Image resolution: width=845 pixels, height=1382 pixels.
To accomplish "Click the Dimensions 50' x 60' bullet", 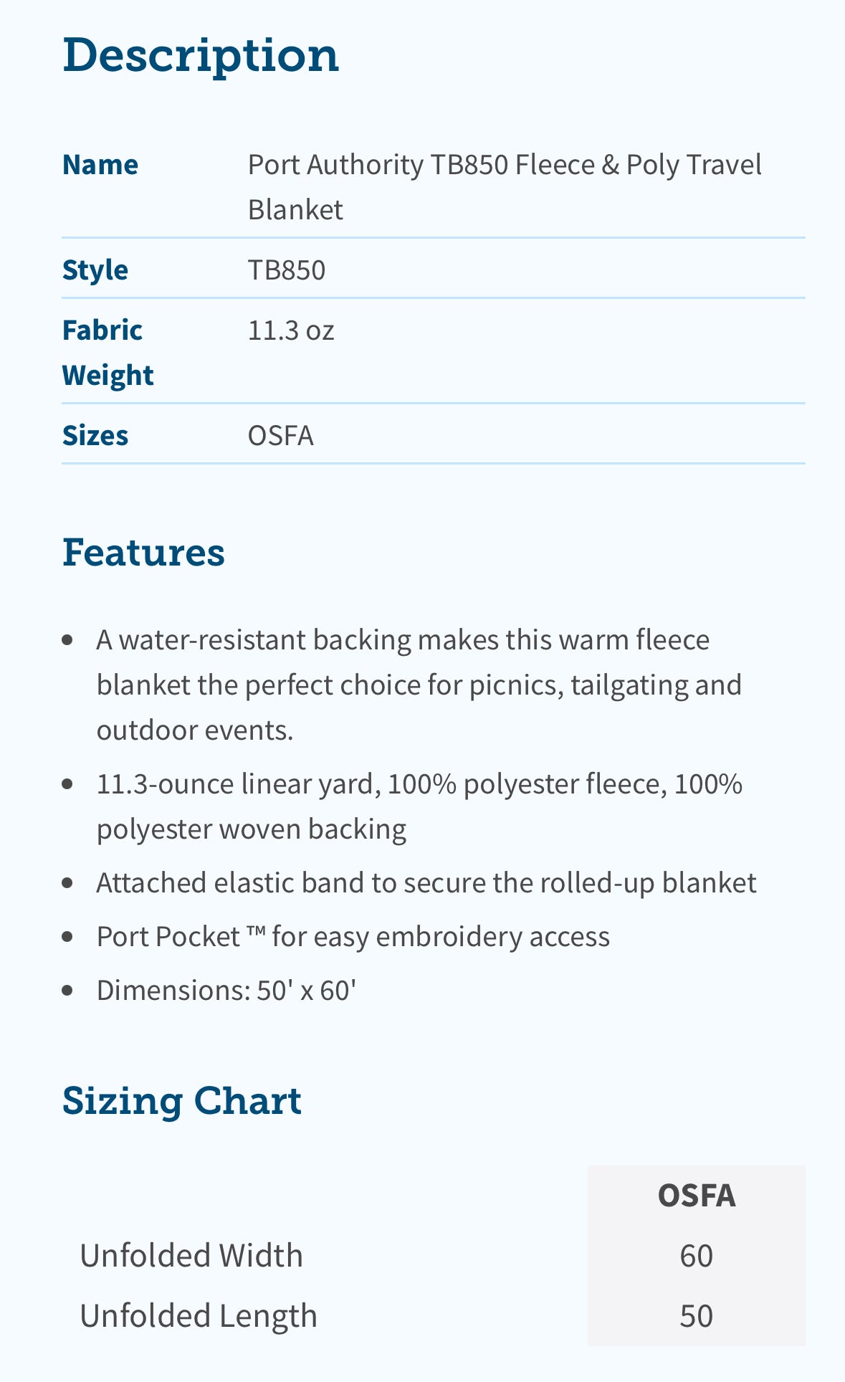I will [x=226, y=990].
